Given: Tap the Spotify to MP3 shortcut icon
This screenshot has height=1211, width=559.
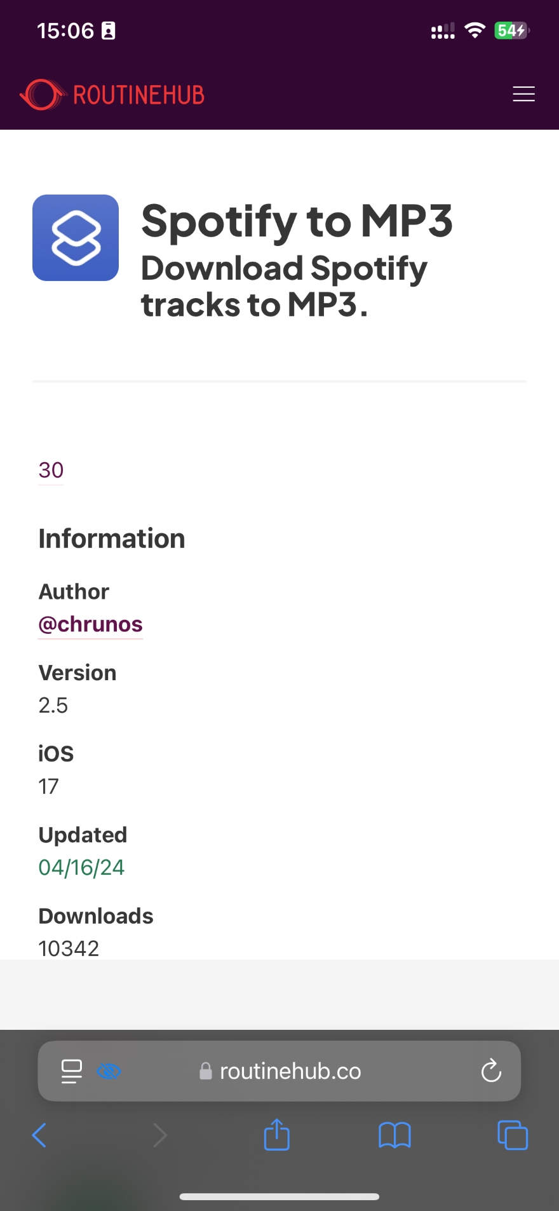Looking at the screenshot, I should click(76, 238).
